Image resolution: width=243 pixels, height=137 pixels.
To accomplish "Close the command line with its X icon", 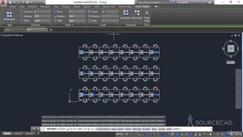I will click(34, 129).
